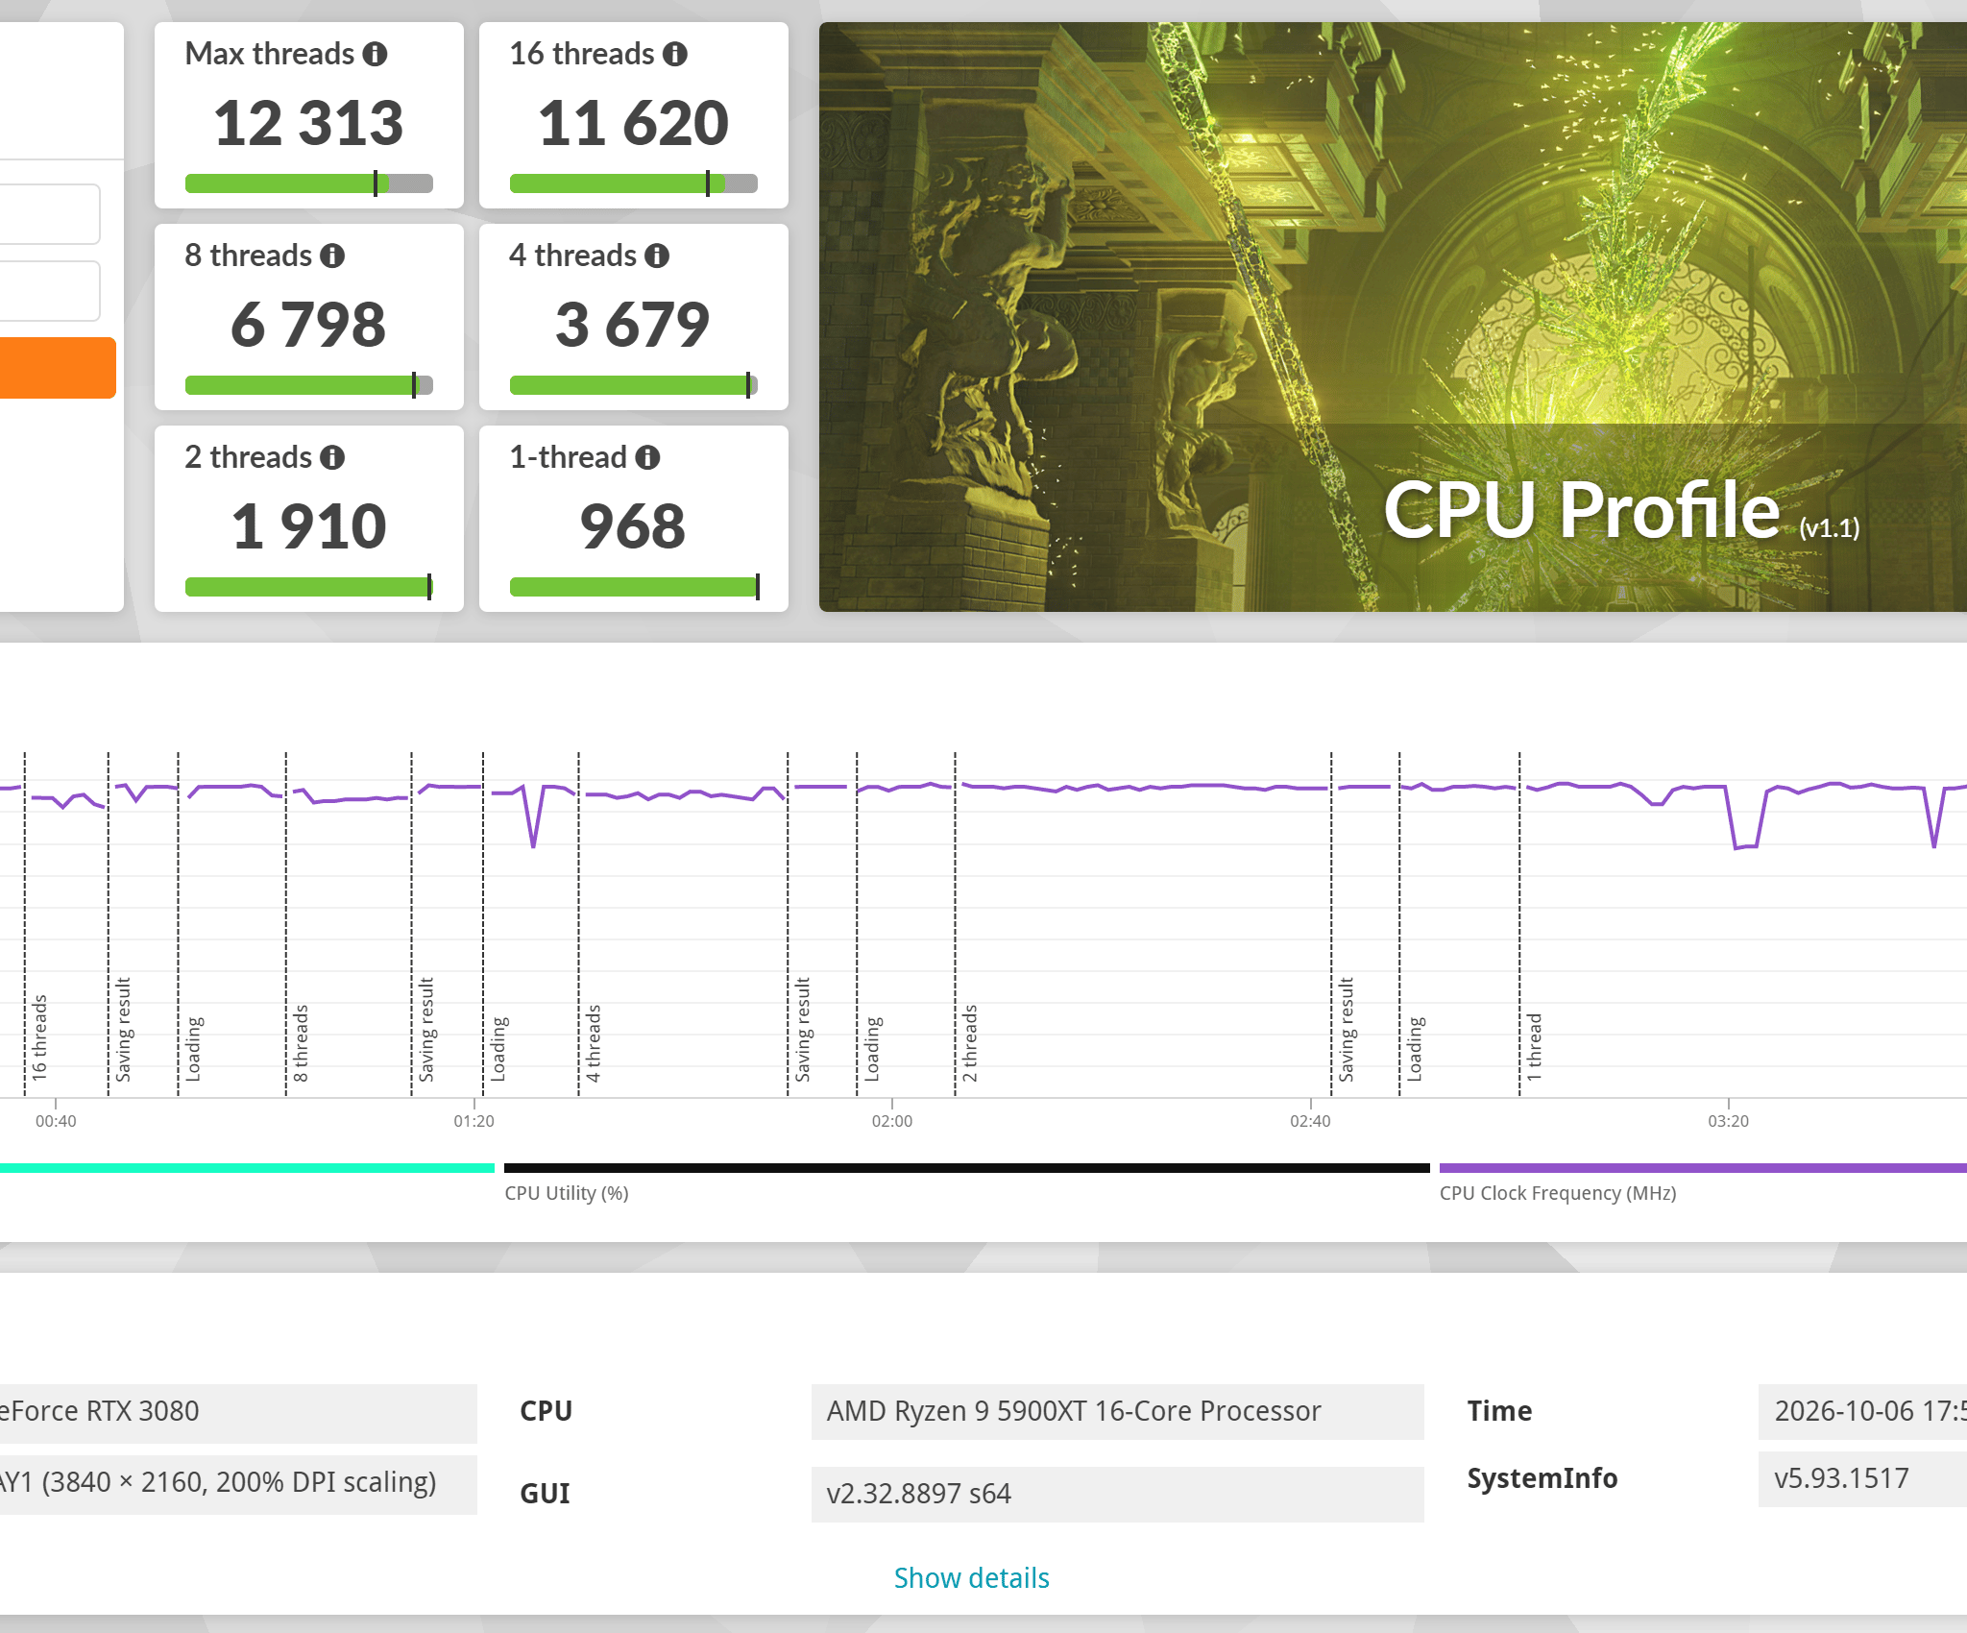Click the 8 threads info icon

pyautogui.click(x=332, y=256)
